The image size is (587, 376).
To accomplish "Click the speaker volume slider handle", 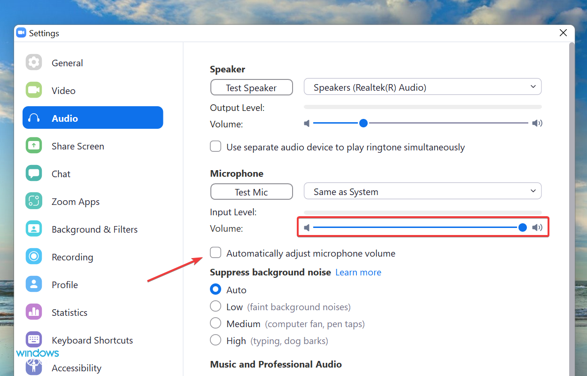I will 363,123.
